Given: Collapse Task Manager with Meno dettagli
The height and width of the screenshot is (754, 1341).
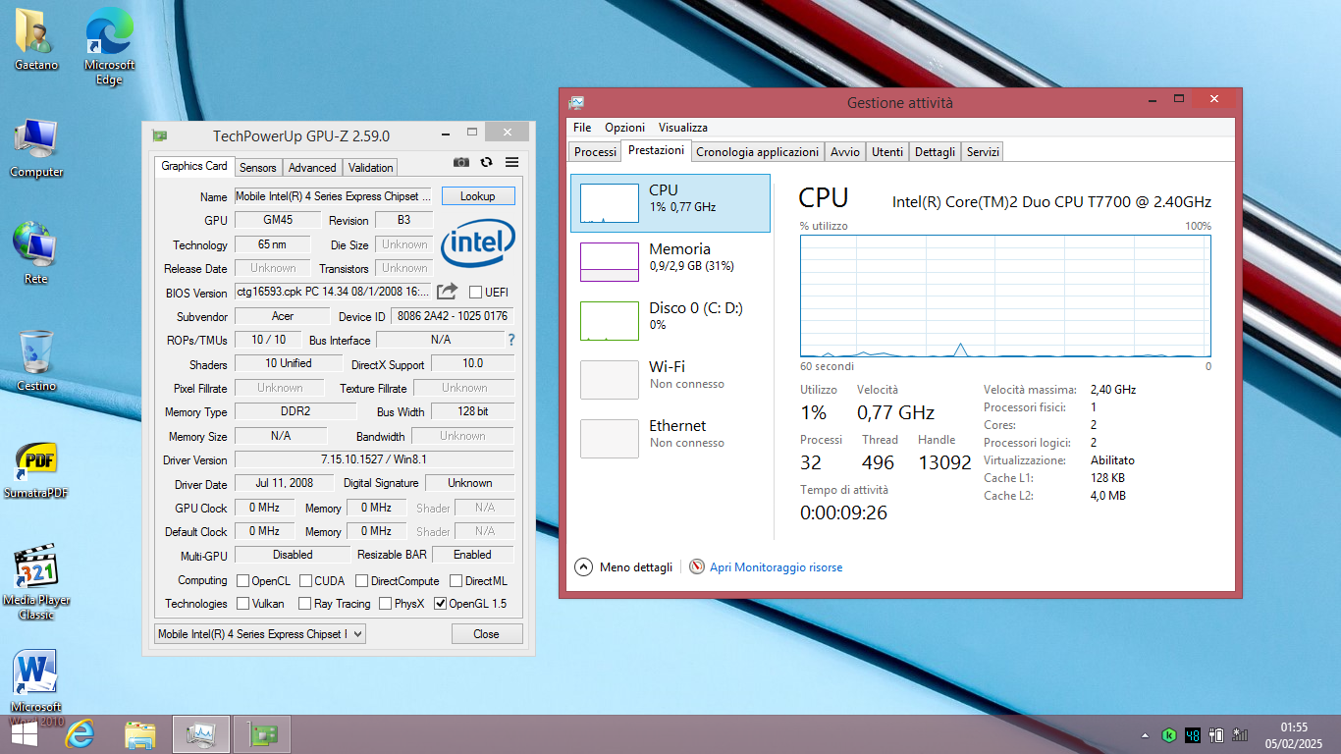Looking at the screenshot, I should coord(624,567).
